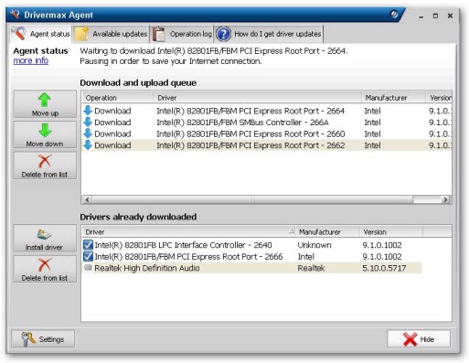Toggle checkbox for LPC Interface Controller - 2640
This screenshot has width=469, height=363.
88,245
